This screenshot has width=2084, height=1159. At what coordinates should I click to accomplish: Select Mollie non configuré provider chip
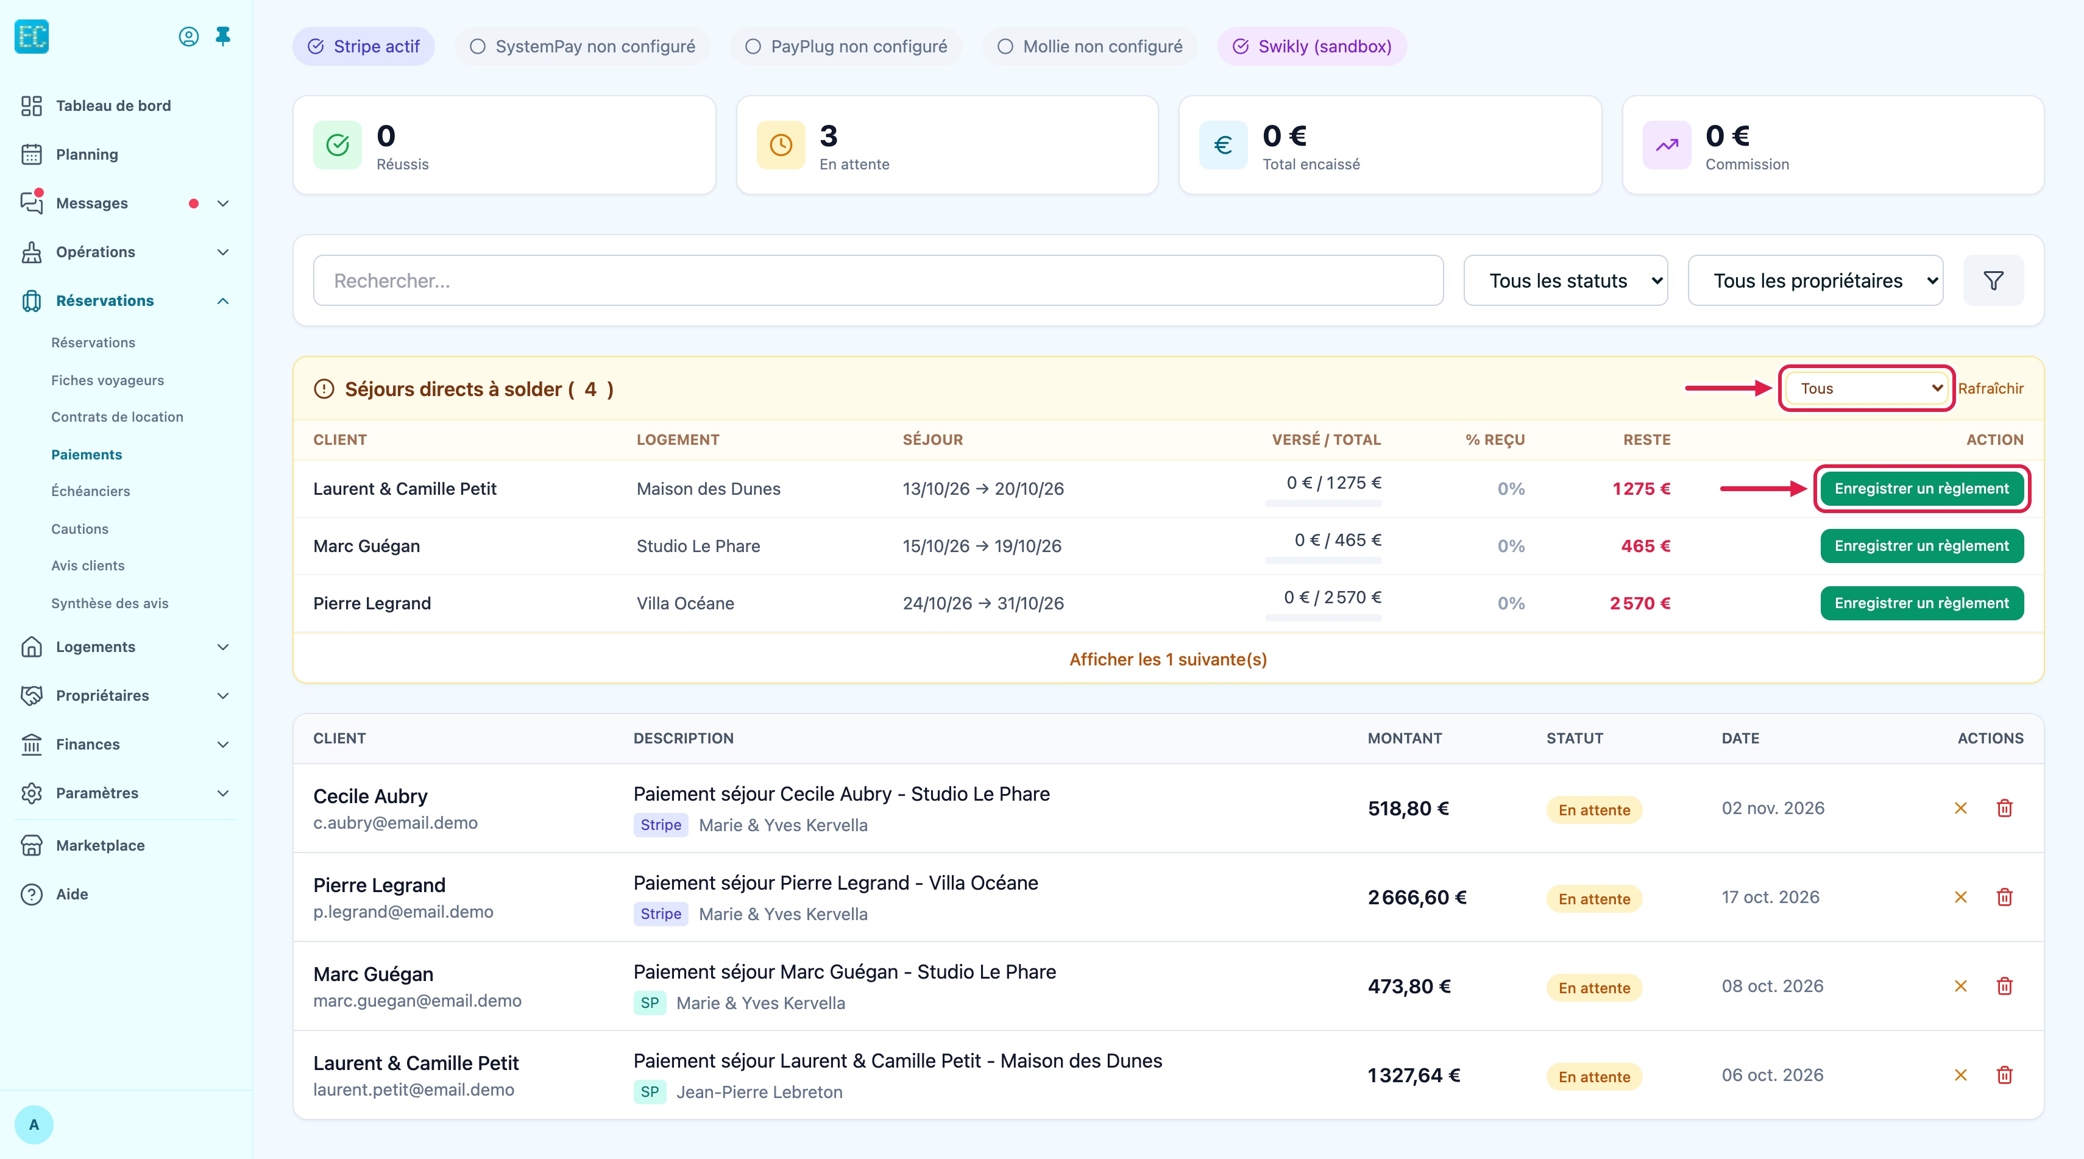point(1090,46)
